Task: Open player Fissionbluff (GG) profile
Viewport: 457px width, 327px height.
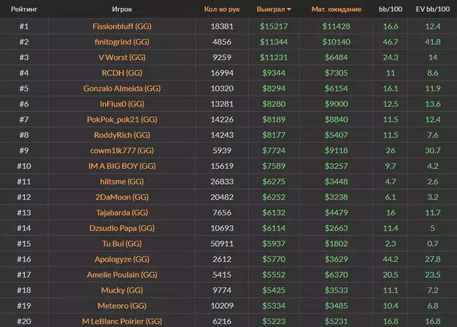Action: [121, 26]
